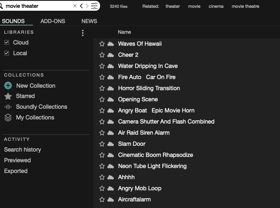Image resolution: width=280 pixels, height=208 pixels.
Task: Select related term movie
Action: pos(194,6)
